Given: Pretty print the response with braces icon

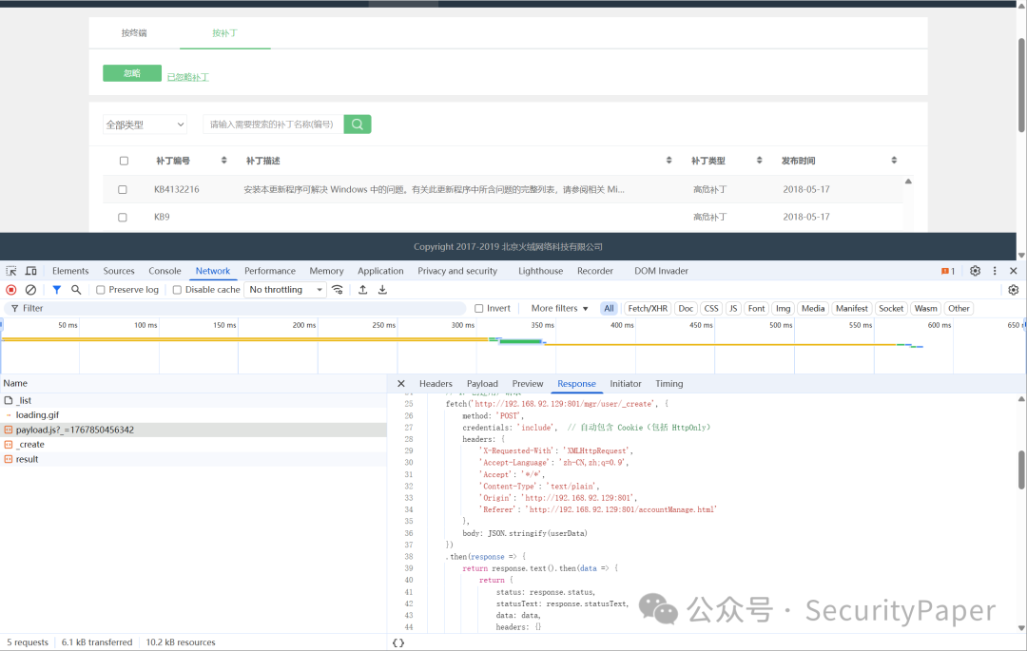Looking at the screenshot, I should point(398,643).
